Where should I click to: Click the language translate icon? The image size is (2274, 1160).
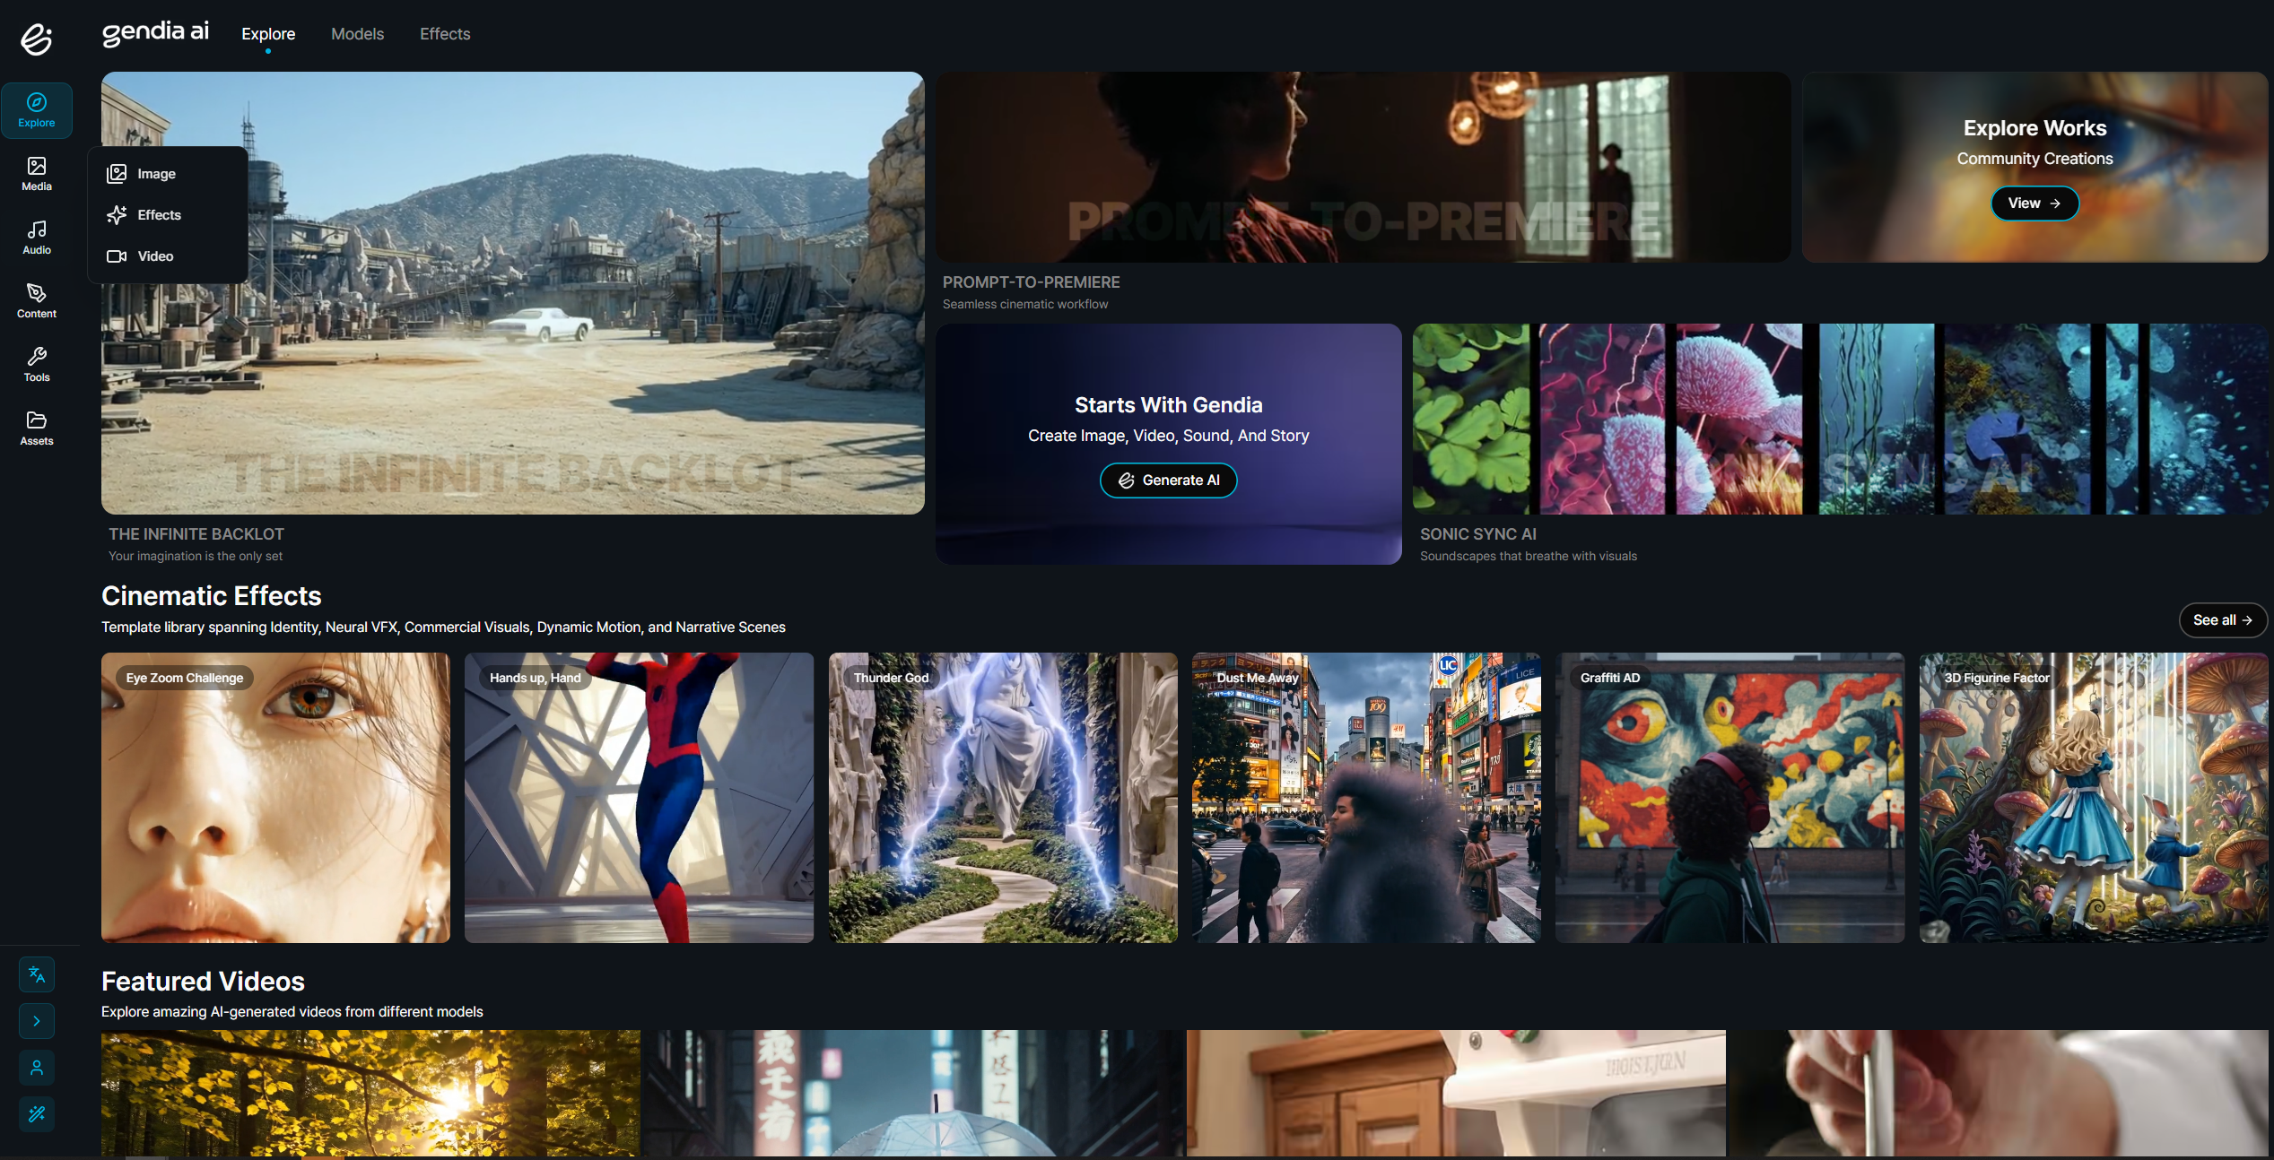(x=37, y=974)
